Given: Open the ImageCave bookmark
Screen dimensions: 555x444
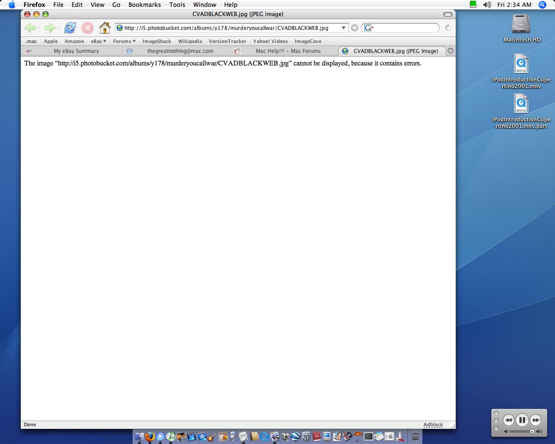Looking at the screenshot, I should 308,41.
